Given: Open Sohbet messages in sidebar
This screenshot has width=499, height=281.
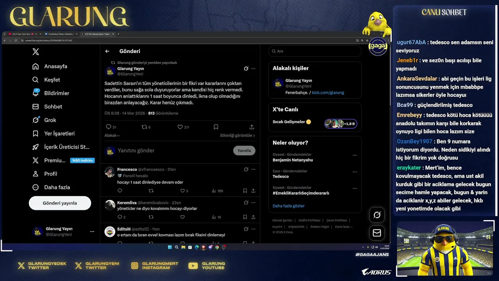Looking at the screenshot, I should 47,107.
